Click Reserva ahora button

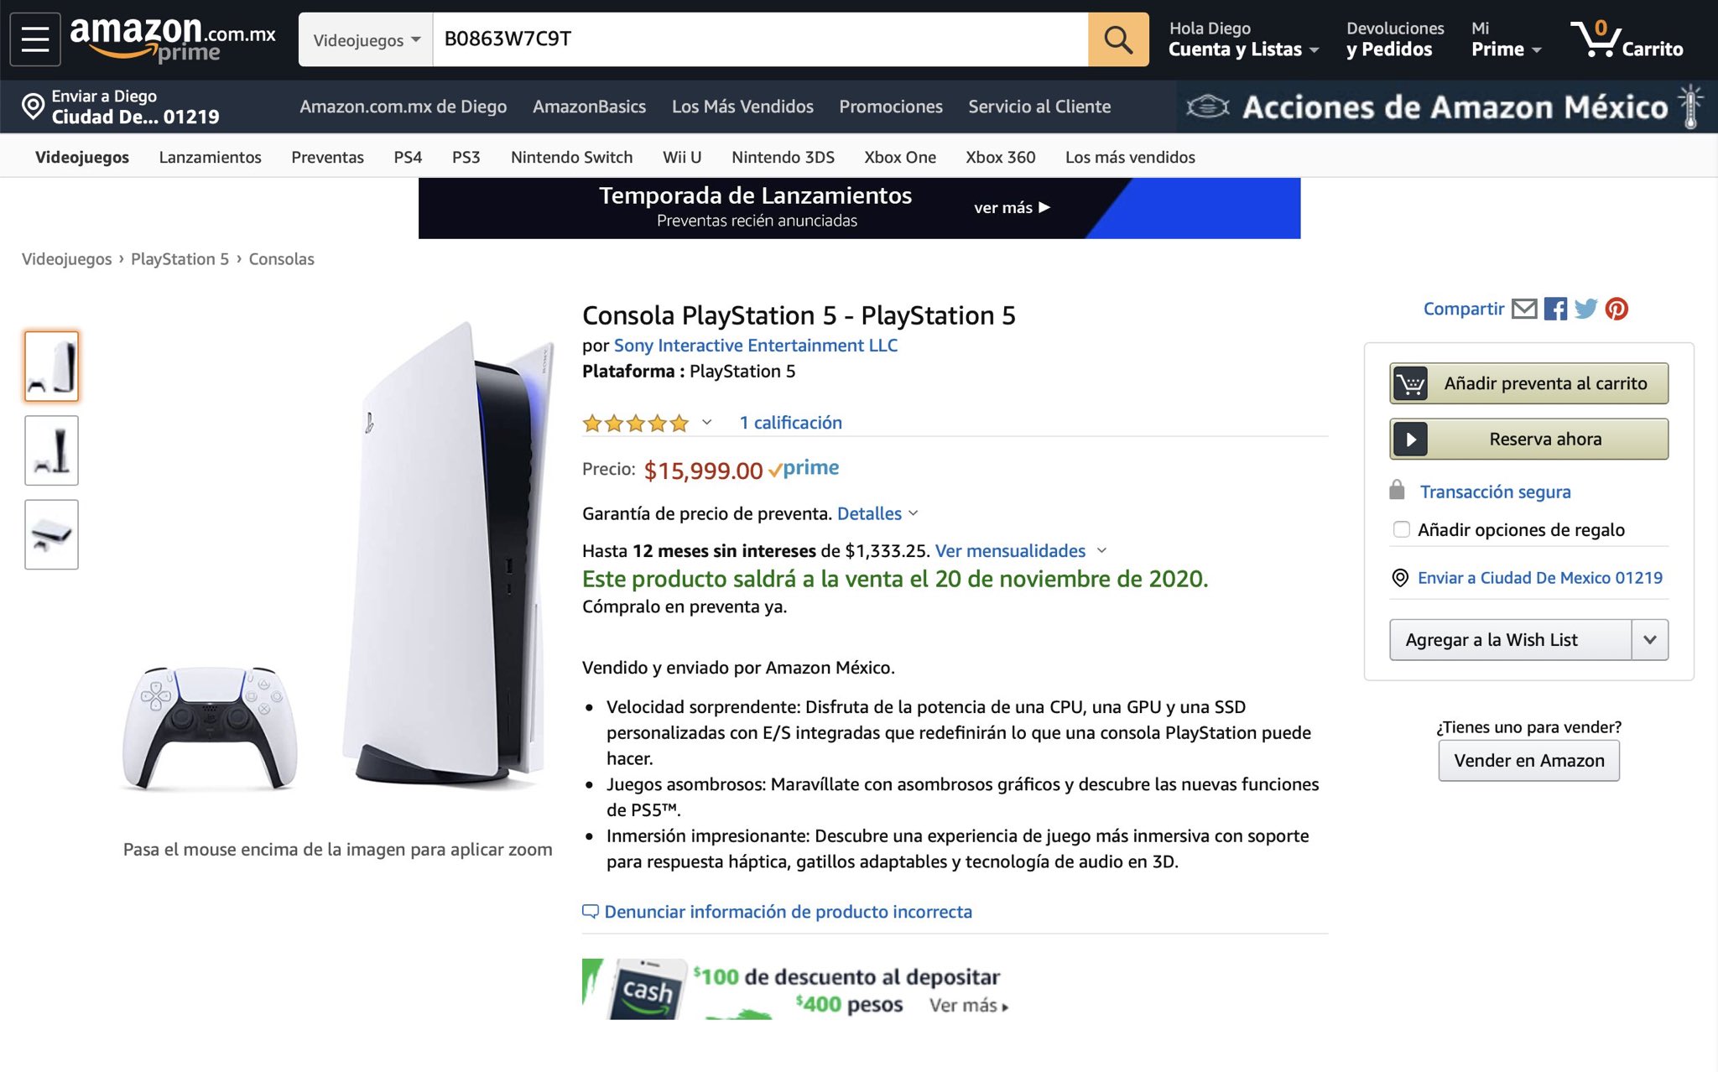point(1528,439)
